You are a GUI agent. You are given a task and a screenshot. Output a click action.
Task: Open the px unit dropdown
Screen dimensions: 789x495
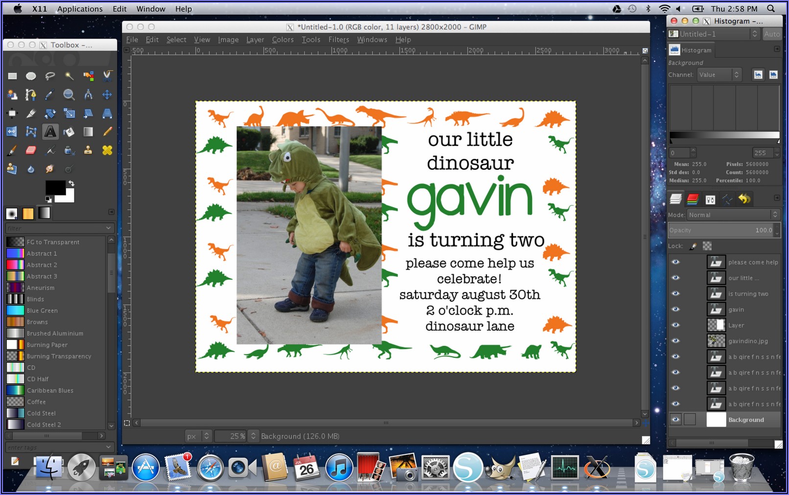[198, 436]
